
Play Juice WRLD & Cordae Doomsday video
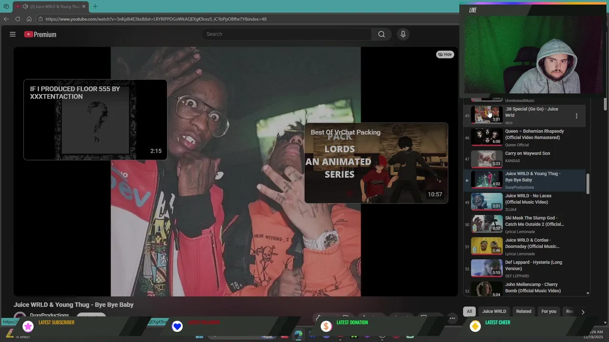(x=524, y=247)
